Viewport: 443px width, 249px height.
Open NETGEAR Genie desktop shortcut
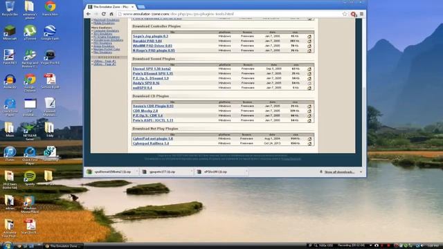[30, 131]
